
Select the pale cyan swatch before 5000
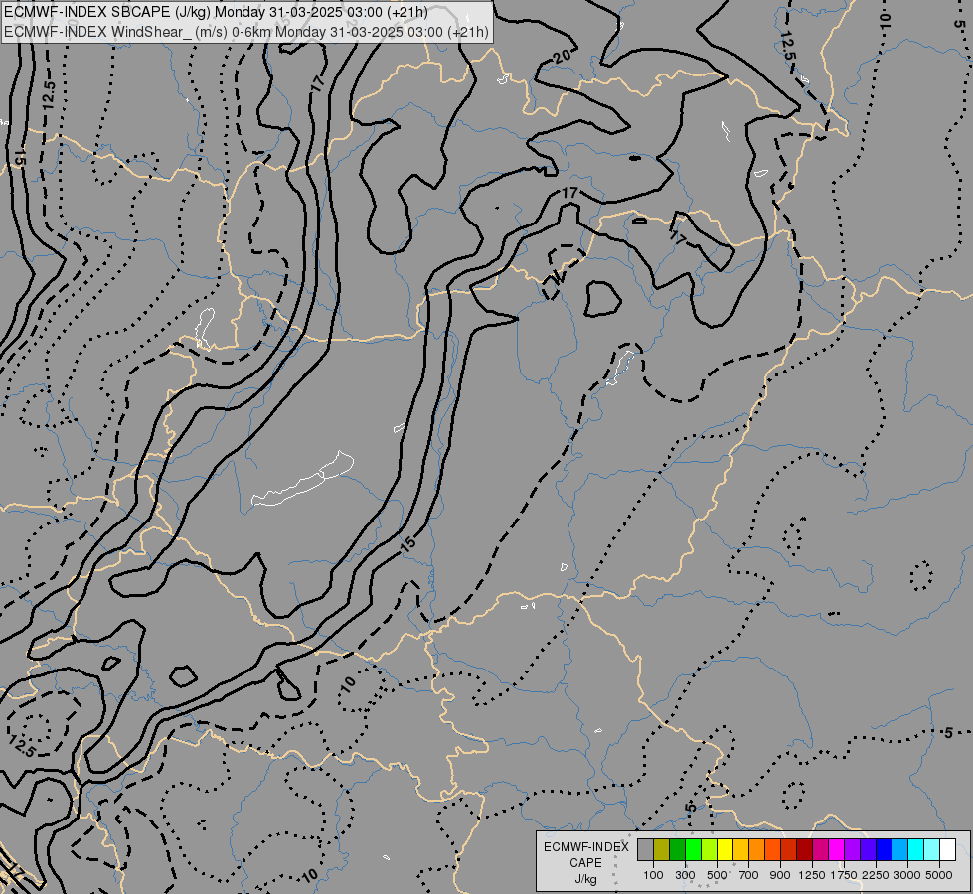931,849
